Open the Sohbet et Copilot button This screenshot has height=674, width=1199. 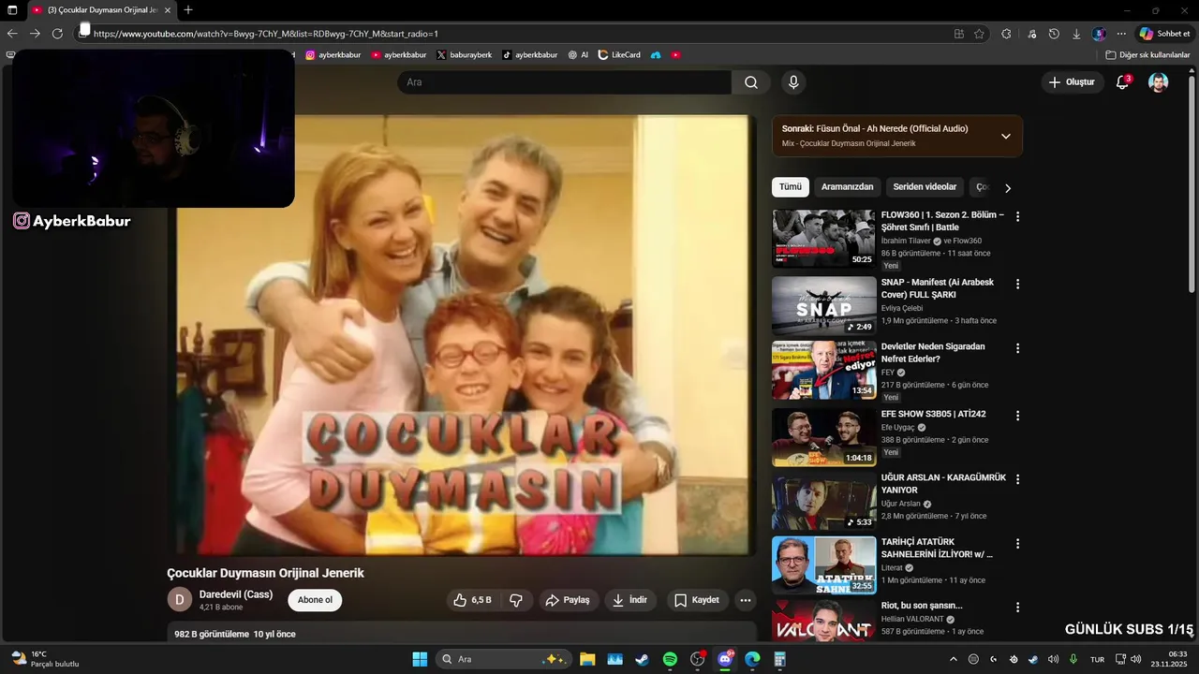[x=1164, y=34]
